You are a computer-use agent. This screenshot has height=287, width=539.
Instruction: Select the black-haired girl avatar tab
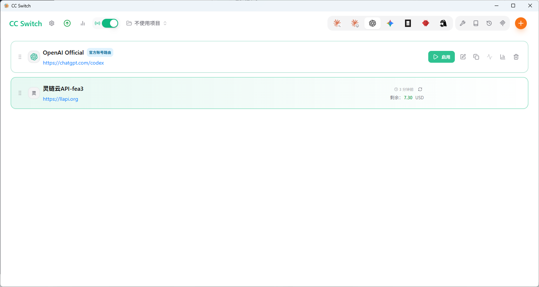click(443, 23)
